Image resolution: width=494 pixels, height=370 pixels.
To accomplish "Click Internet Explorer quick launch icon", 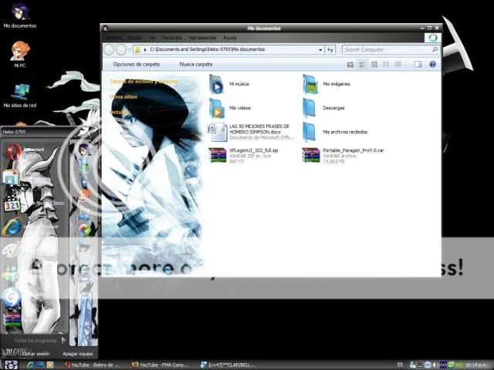I will point(31,365).
